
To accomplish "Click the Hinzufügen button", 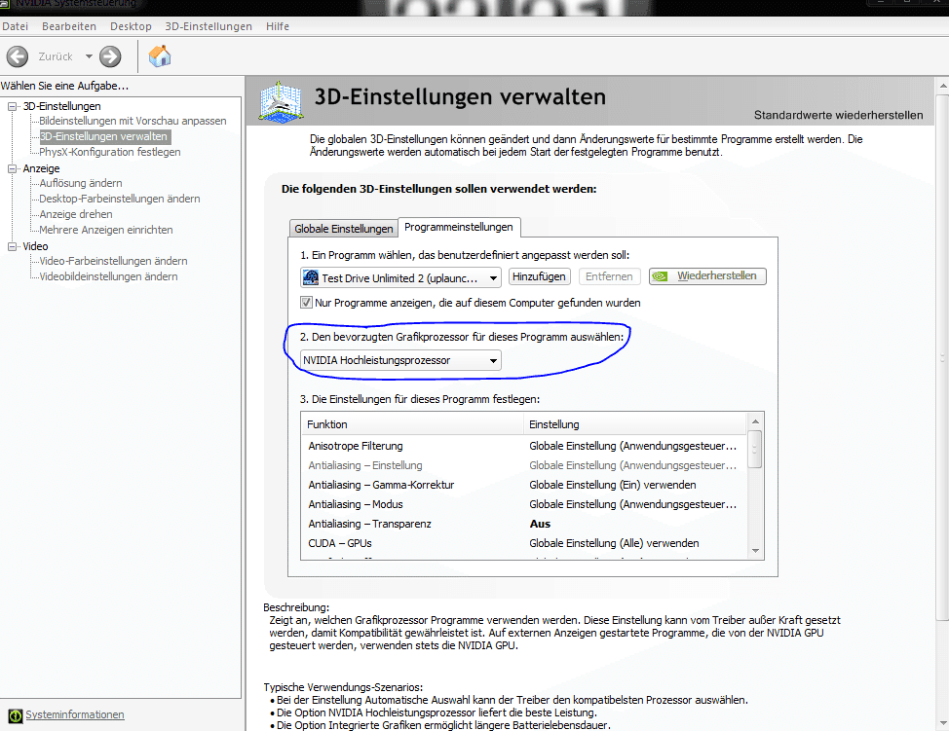I will tap(539, 276).
